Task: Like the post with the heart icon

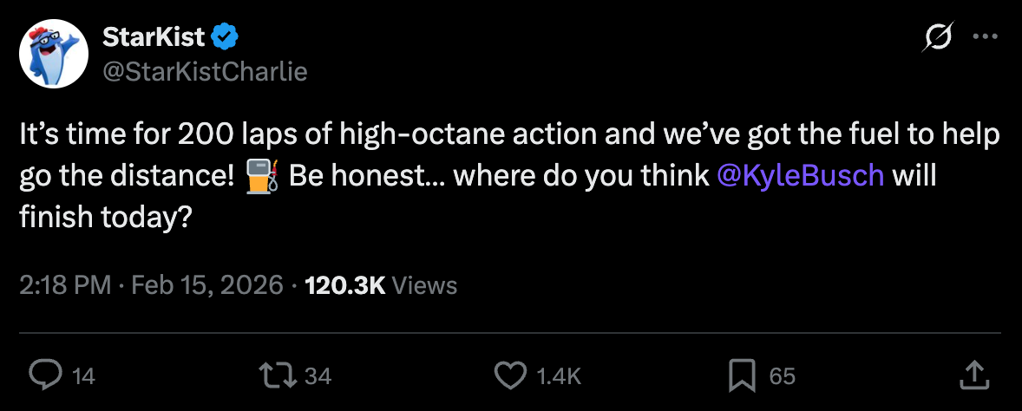Action: (x=510, y=375)
